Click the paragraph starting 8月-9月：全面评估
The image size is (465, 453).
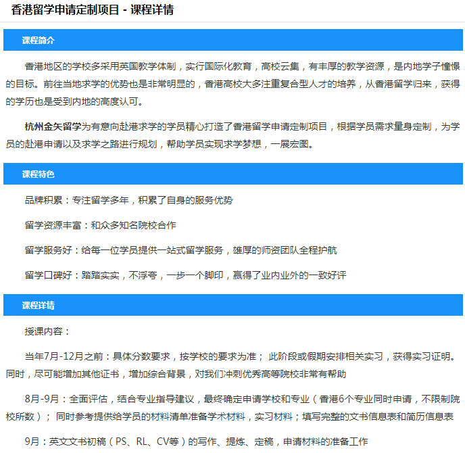tap(233, 408)
